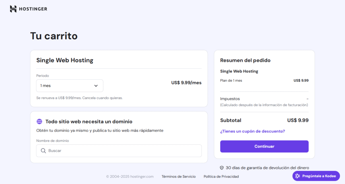
Task: Click the US$ 9.99/mes price in the cart
Action: click(x=186, y=83)
